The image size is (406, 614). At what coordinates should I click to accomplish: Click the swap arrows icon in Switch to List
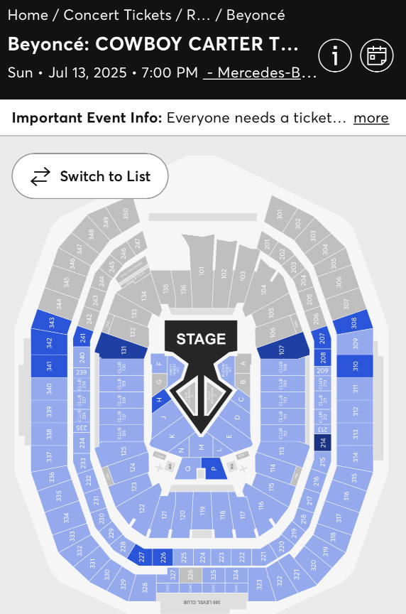pyautogui.click(x=40, y=176)
